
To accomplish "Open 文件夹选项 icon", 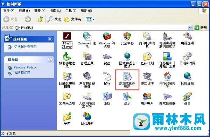I will 67,99.
